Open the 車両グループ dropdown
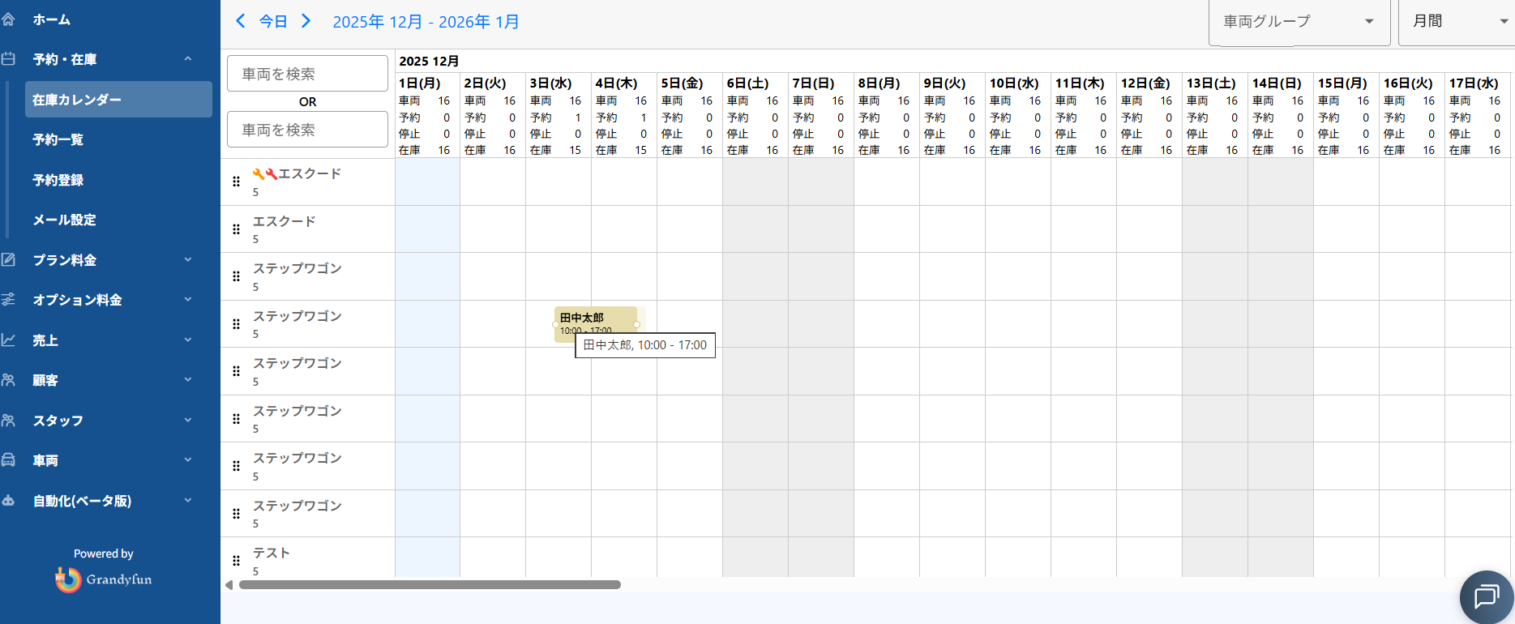 1298,22
